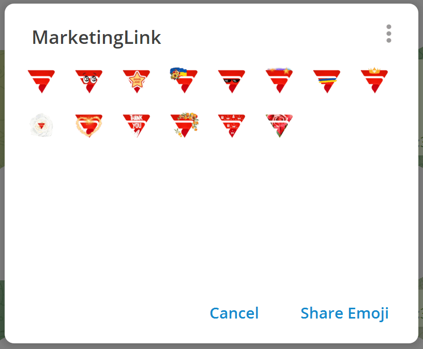This screenshot has height=349, width=423.
Task: Open the three-dot more options menu
Action: [389, 34]
